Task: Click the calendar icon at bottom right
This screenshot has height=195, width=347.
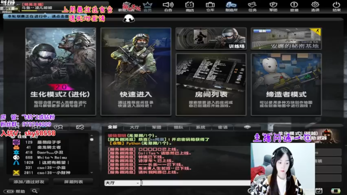Action: click(x=319, y=190)
